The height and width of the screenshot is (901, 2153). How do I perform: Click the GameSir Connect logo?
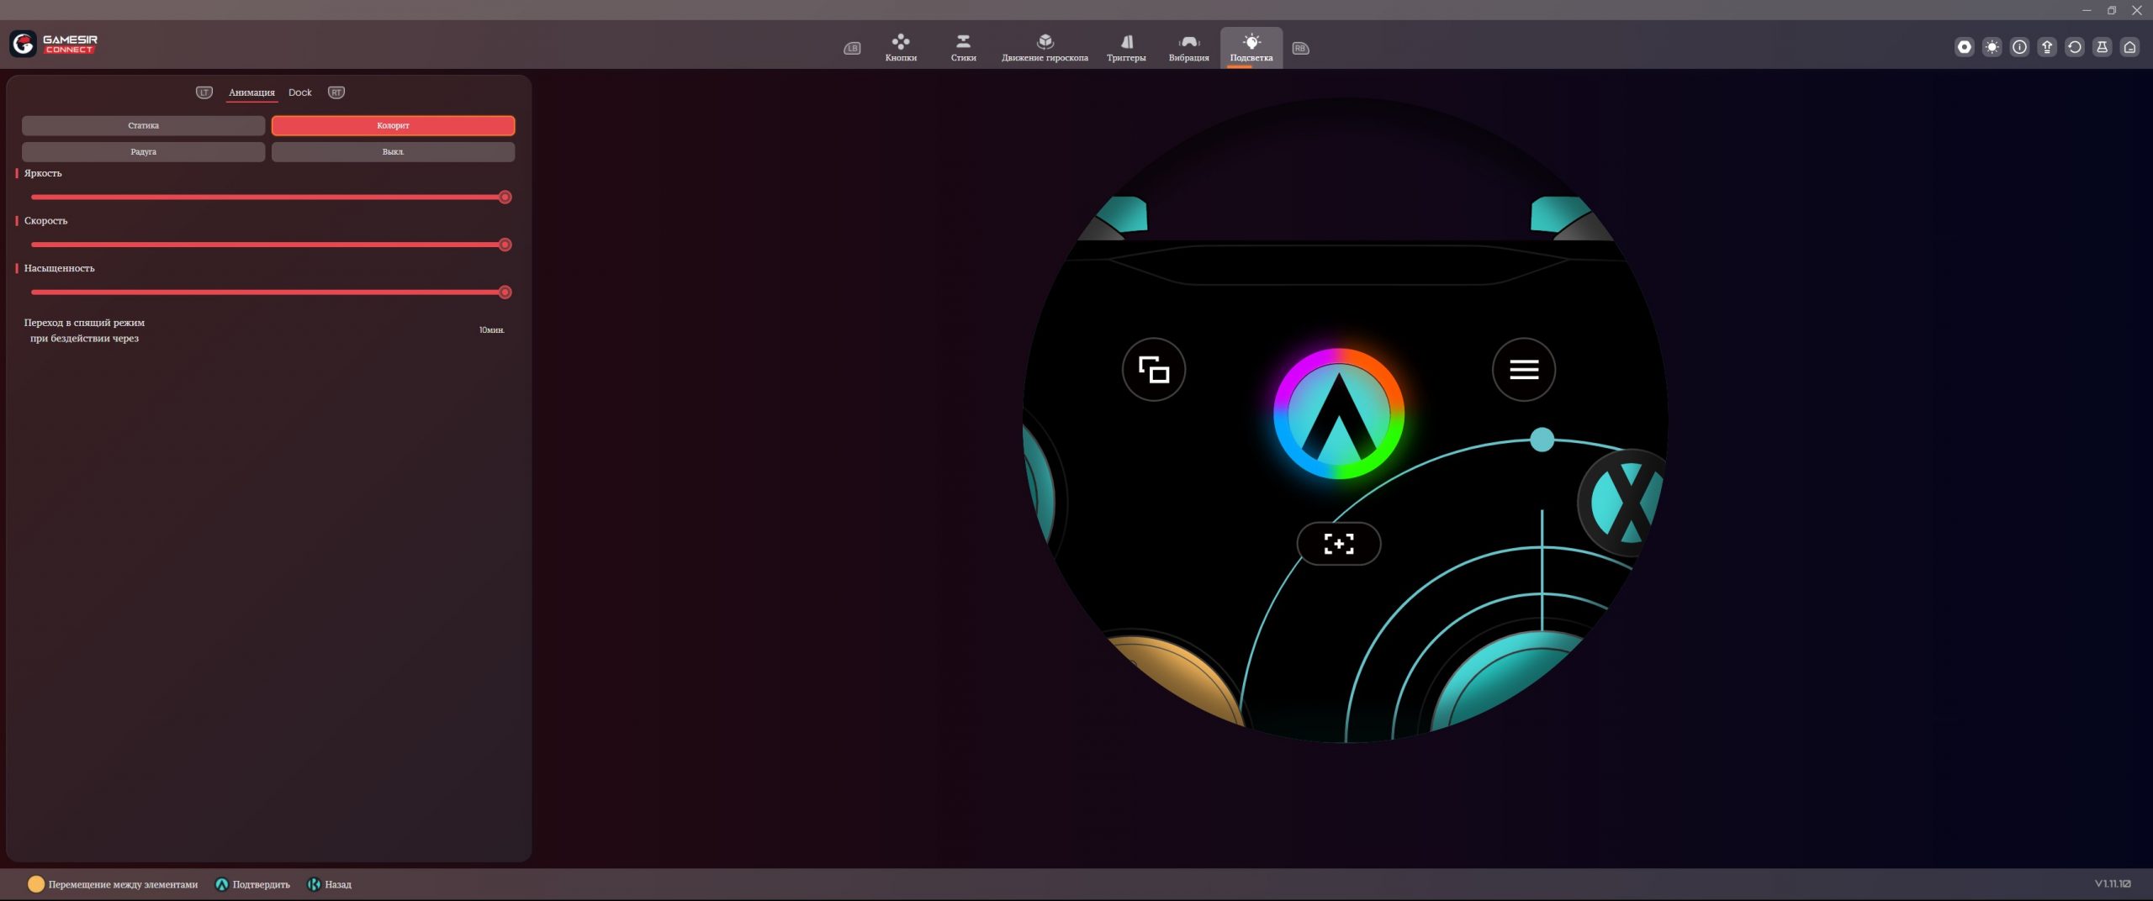54,44
